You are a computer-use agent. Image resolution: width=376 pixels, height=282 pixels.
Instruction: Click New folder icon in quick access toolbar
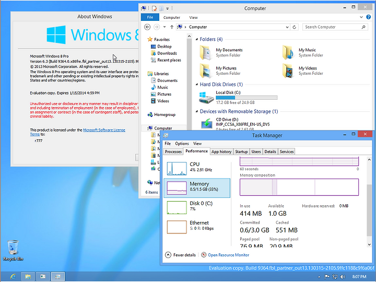(161, 8)
